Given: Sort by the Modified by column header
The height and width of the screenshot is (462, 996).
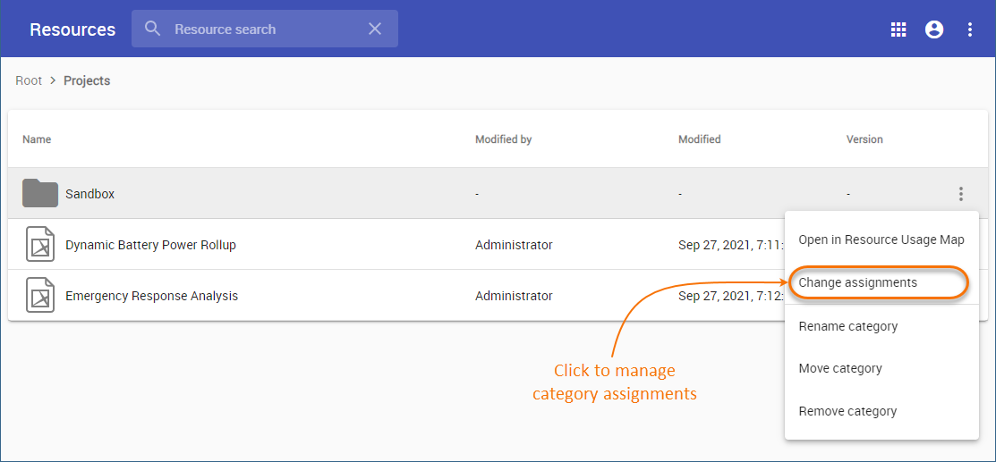Looking at the screenshot, I should tap(504, 139).
